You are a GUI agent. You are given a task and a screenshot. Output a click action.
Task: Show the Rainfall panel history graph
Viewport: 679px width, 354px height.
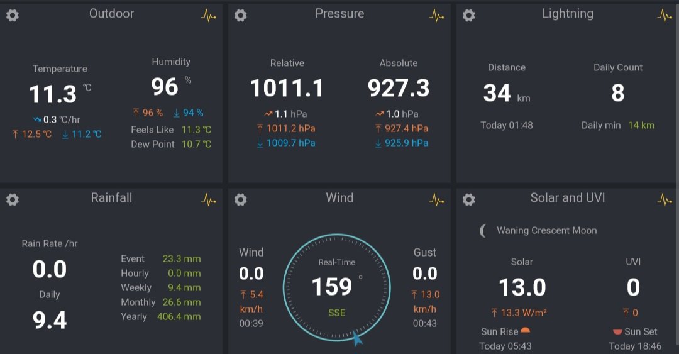pos(208,200)
